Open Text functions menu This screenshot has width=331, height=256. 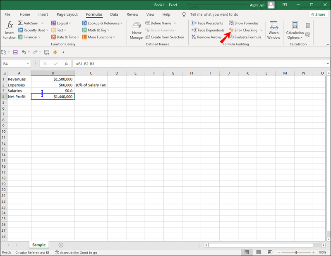59,30
